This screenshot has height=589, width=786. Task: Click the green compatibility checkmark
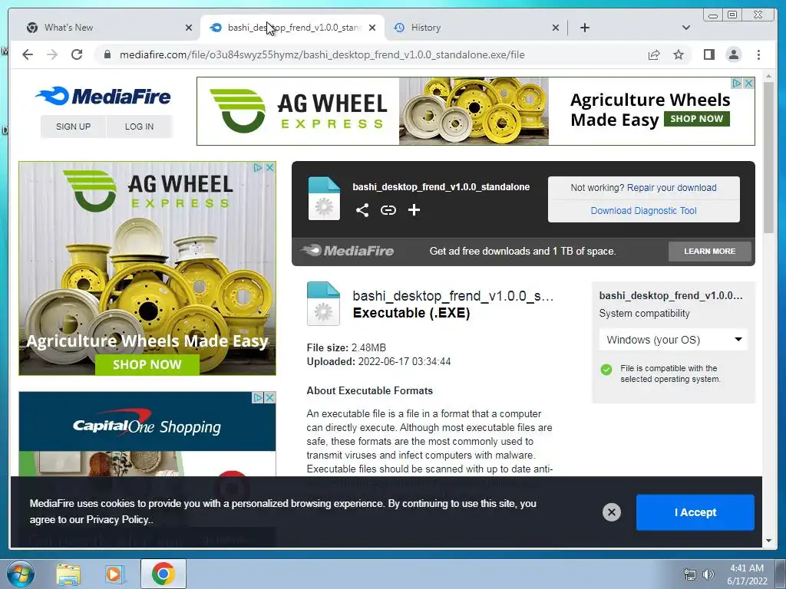pyautogui.click(x=606, y=370)
